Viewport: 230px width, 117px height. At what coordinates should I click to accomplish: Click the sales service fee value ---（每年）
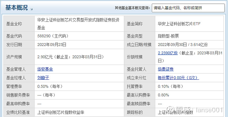pos(47,95)
